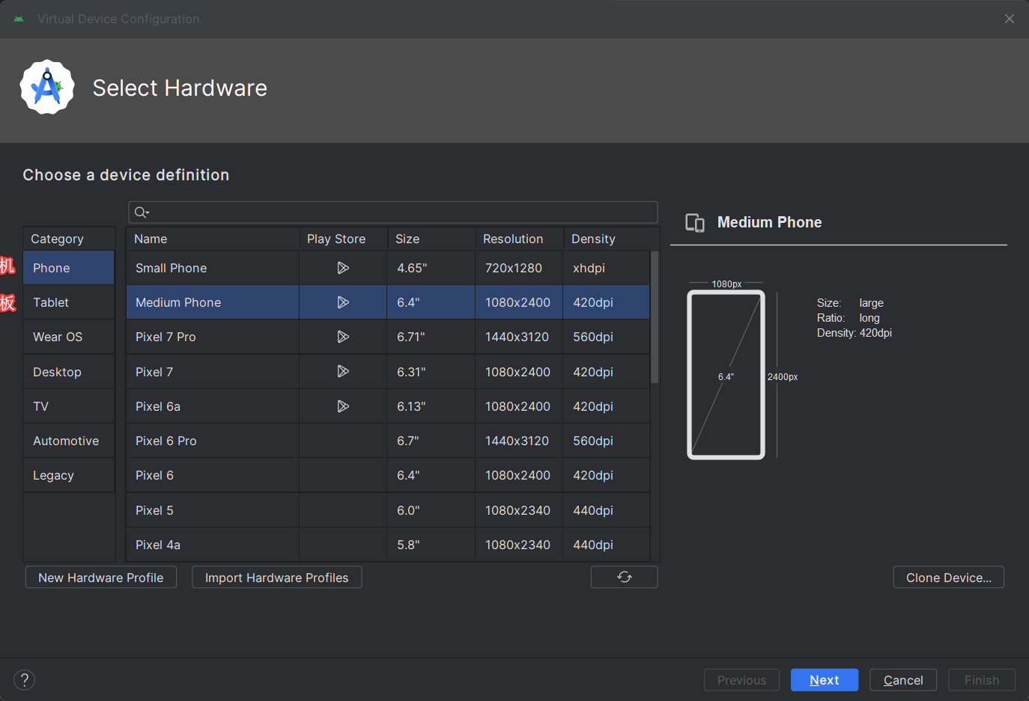Click New Hardware Profile button
1029x701 pixels.
(101, 577)
